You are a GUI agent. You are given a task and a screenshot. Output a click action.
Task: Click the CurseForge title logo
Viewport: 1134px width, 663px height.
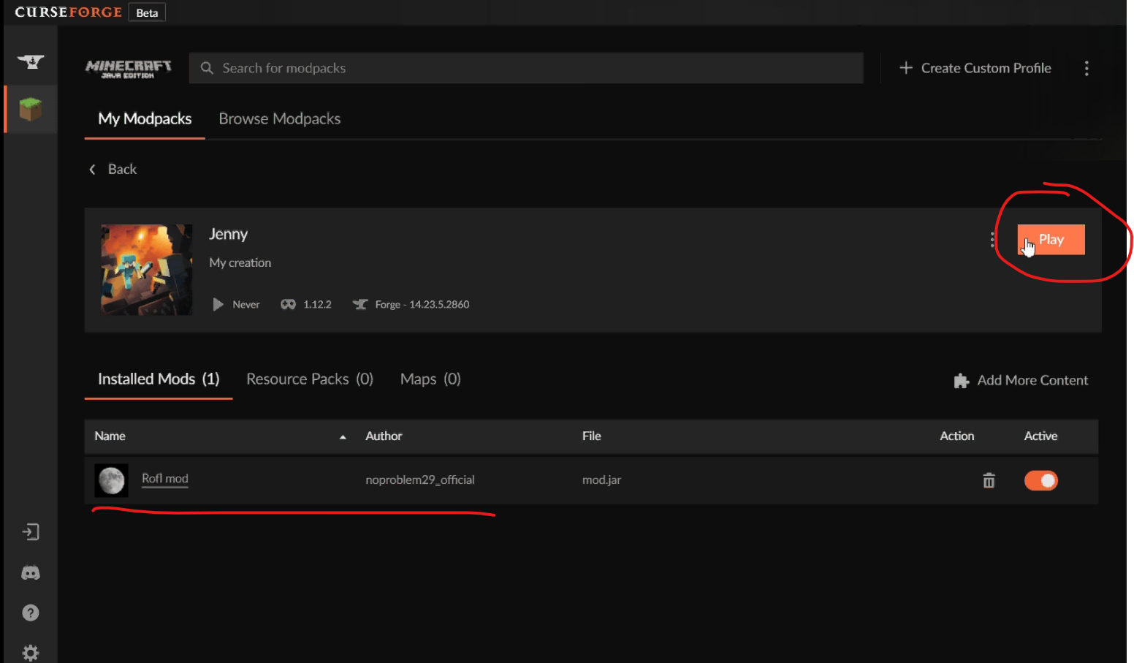click(x=69, y=12)
